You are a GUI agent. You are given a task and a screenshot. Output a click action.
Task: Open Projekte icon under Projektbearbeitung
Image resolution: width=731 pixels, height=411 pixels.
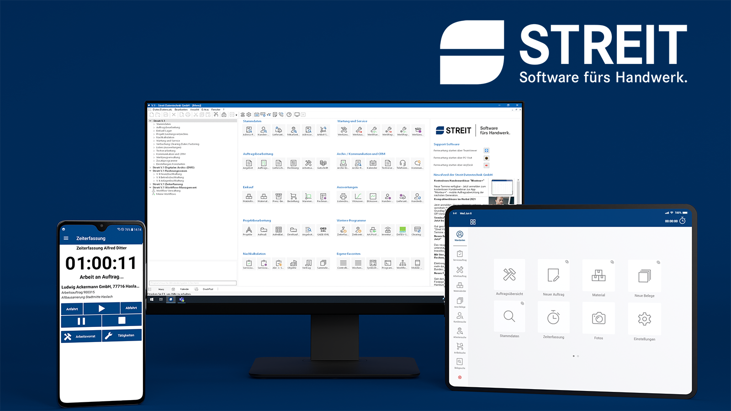pos(249,230)
